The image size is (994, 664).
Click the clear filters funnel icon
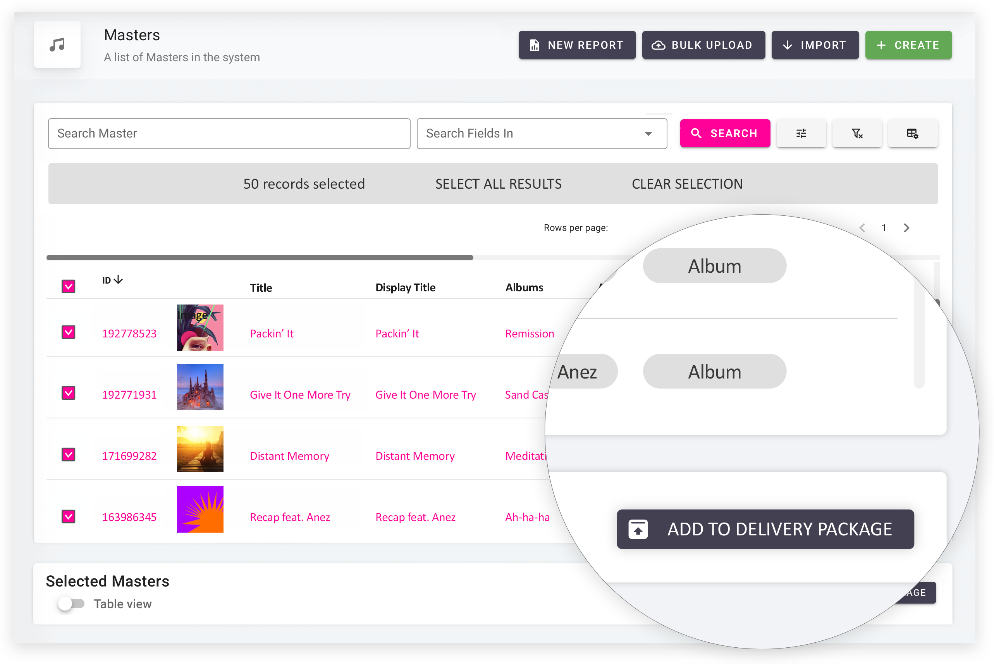857,133
